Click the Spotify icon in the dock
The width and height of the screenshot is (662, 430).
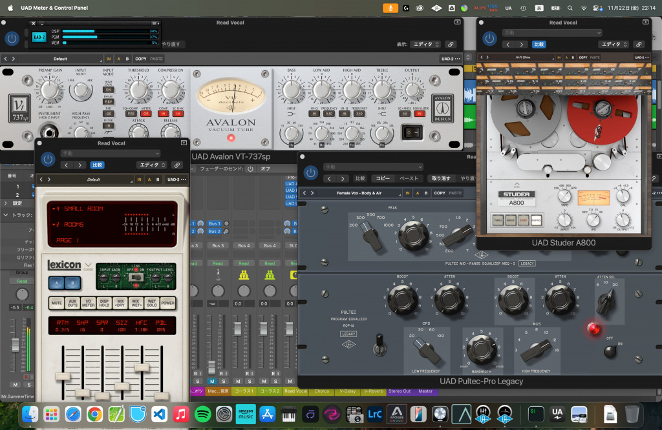[x=202, y=414]
